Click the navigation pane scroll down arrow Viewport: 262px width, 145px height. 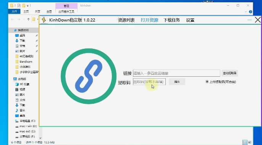pos(40,138)
